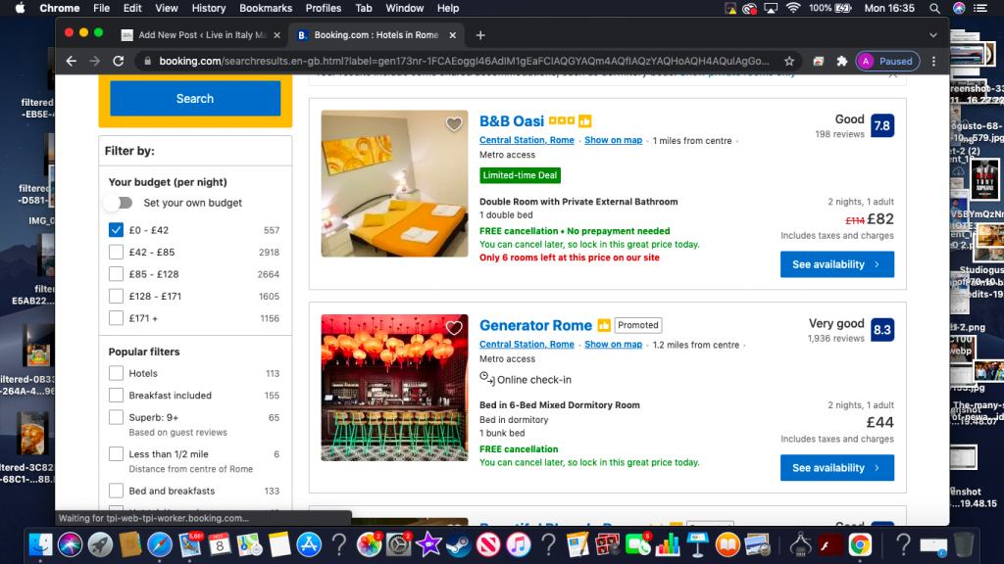
Task: Open System Preferences in the dock
Action: (398, 544)
